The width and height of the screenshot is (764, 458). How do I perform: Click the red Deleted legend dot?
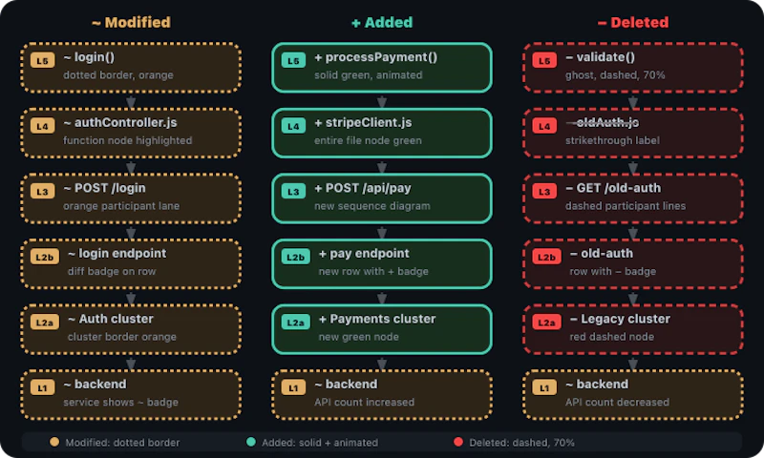pyautogui.click(x=458, y=442)
